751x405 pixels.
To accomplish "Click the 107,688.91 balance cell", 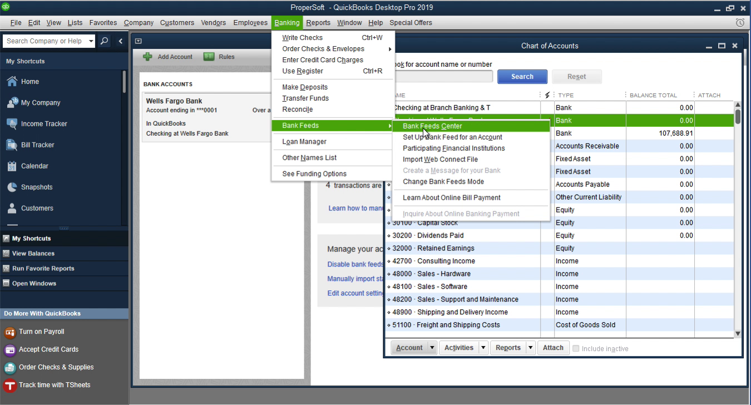I will 660,134.
